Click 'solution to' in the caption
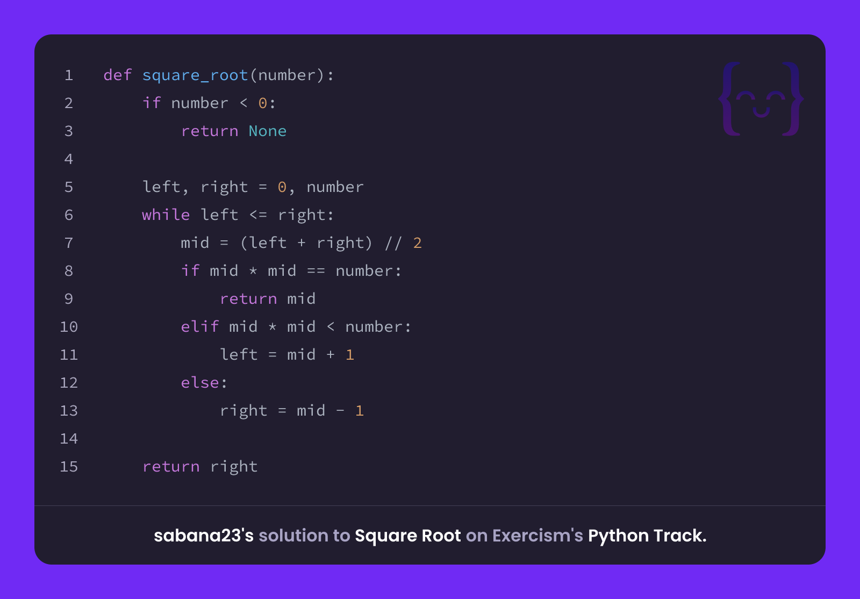 (x=304, y=536)
